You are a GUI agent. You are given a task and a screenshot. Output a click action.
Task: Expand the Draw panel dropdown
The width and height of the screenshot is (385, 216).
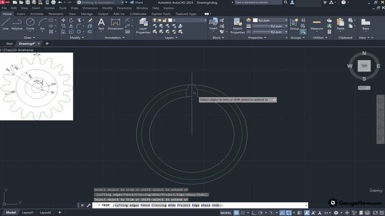point(29,37)
